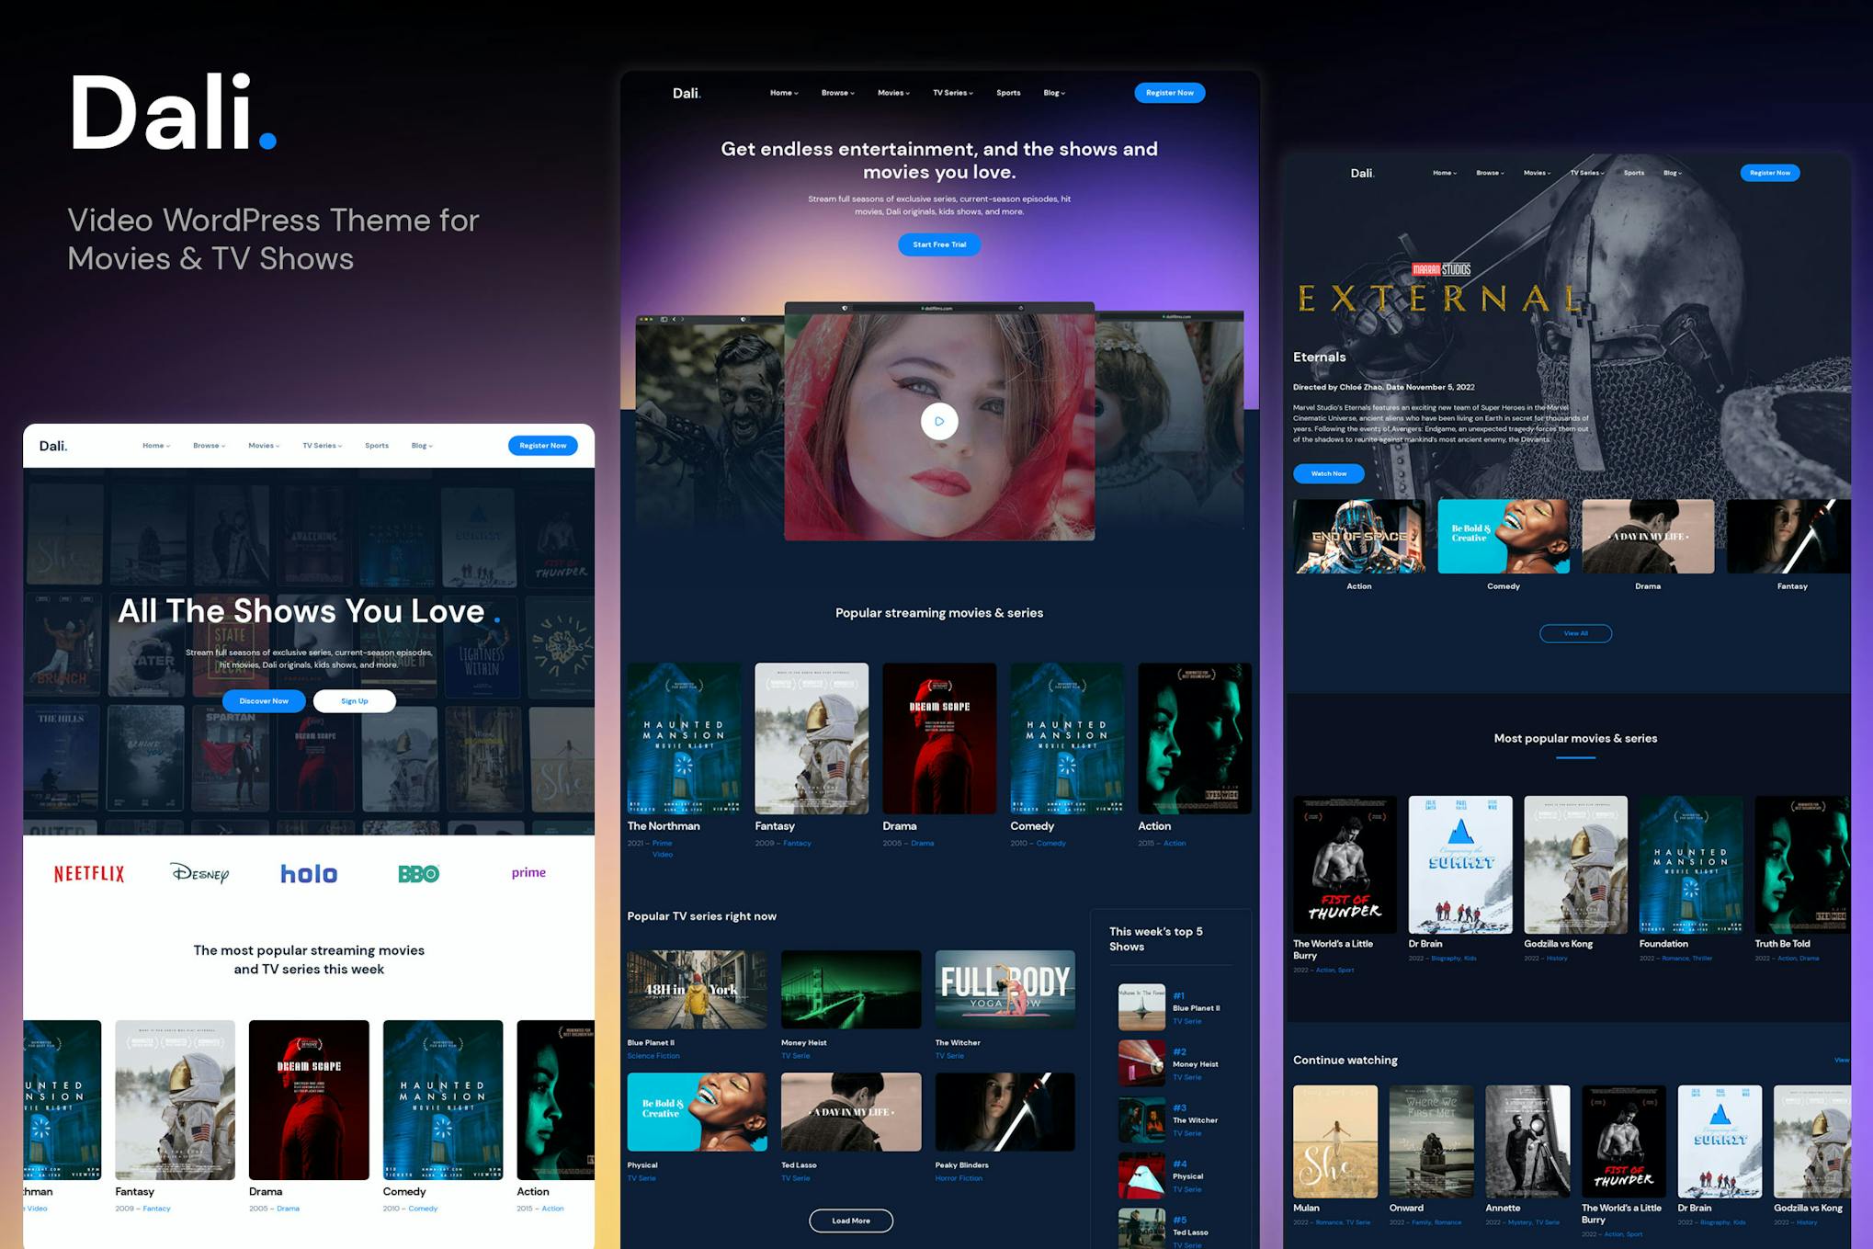Click Register Now in center page
This screenshot has width=1873, height=1249.
1169,93
